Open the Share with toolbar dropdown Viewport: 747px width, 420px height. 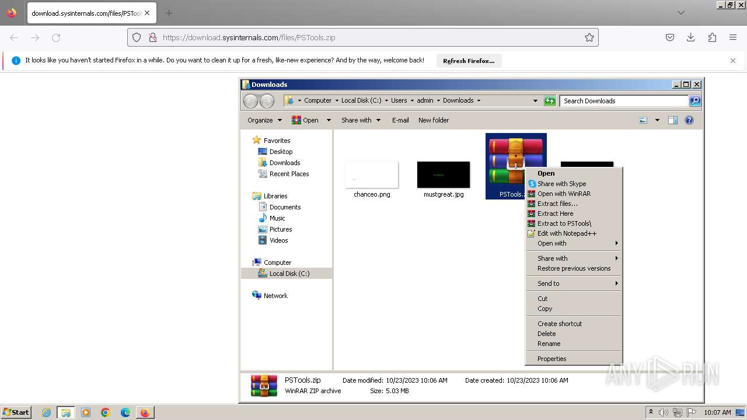pos(361,120)
